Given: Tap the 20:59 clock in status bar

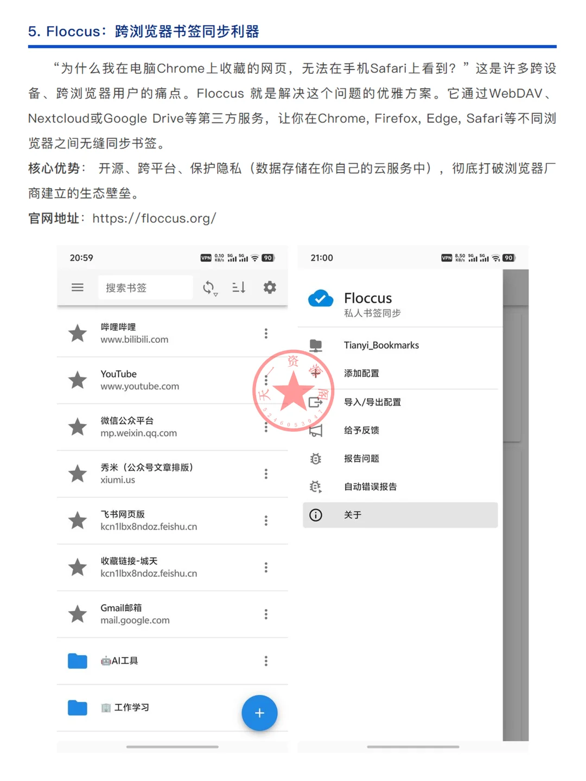Looking at the screenshot, I should [81, 258].
